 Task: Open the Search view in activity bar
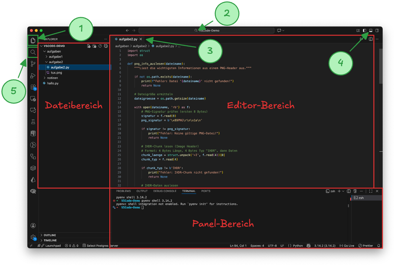(33, 52)
